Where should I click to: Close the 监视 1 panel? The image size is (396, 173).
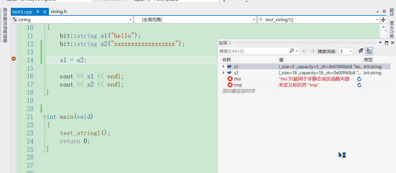tap(392, 43)
